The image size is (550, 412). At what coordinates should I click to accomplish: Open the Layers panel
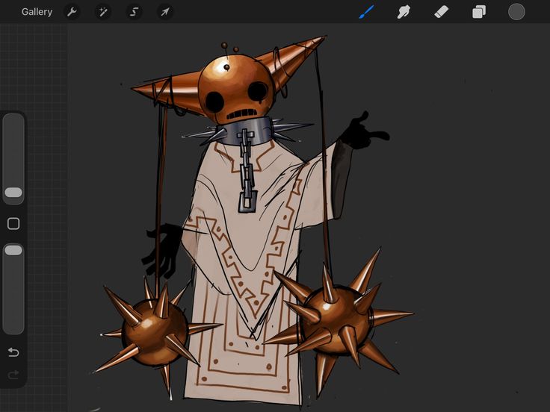coord(479,12)
